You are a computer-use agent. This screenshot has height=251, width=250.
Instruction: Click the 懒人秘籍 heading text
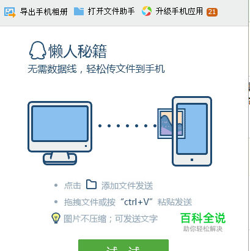(78, 51)
